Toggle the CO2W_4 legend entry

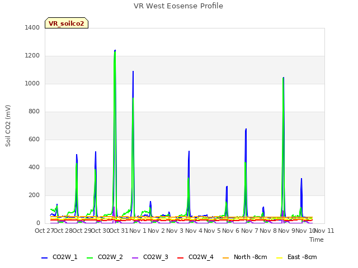pos(195,257)
